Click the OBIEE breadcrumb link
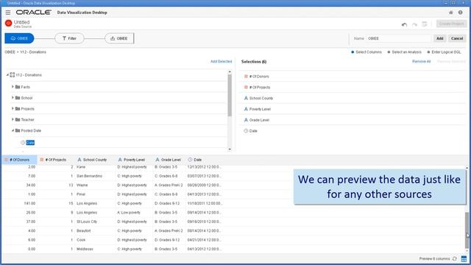The width and height of the screenshot is (471, 265). (10, 52)
